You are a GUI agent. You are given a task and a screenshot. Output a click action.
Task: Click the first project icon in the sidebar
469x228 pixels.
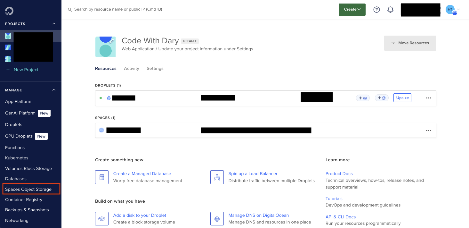tap(8, 36)
